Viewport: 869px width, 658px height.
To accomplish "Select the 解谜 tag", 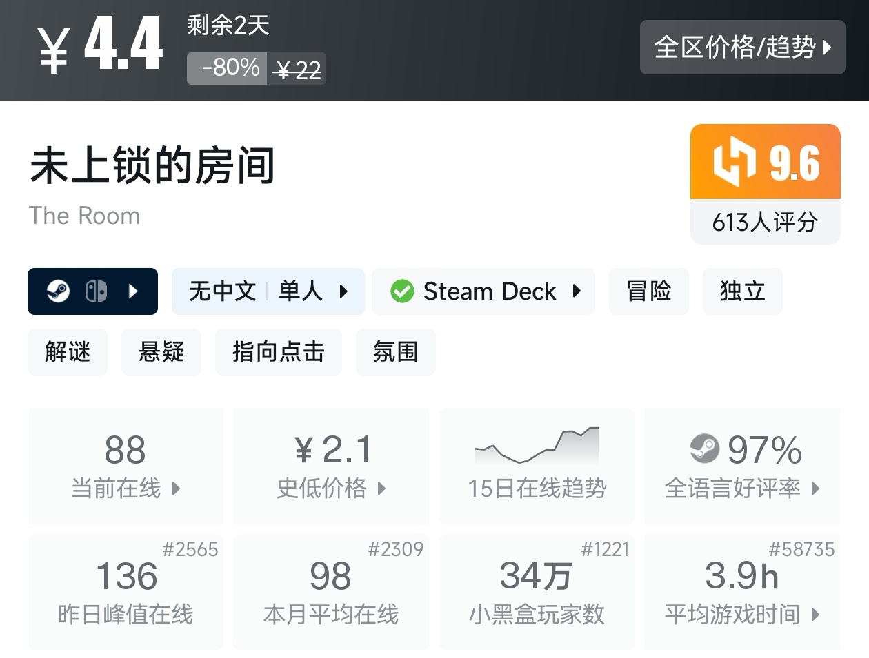I will (x=68, y=352).
